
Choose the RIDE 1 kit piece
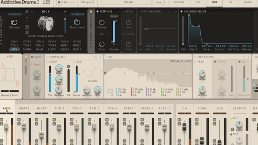coord(64,45)
